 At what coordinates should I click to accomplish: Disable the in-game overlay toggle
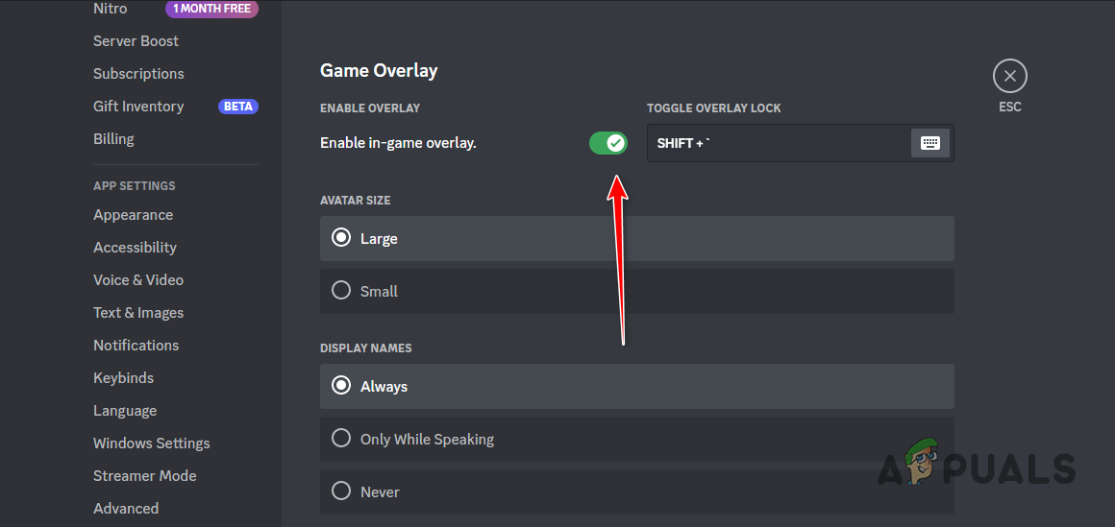(x=607, y=143)
